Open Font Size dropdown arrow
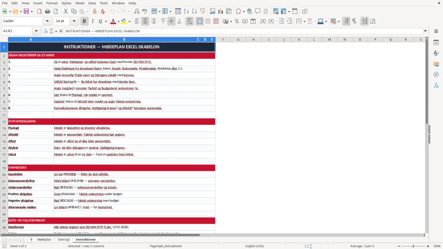Viewport: 443px width, 249px height. tap(74, 21)
